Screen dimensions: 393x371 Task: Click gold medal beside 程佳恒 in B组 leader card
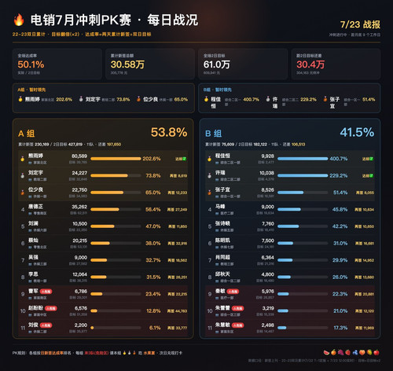click(207, 99)
